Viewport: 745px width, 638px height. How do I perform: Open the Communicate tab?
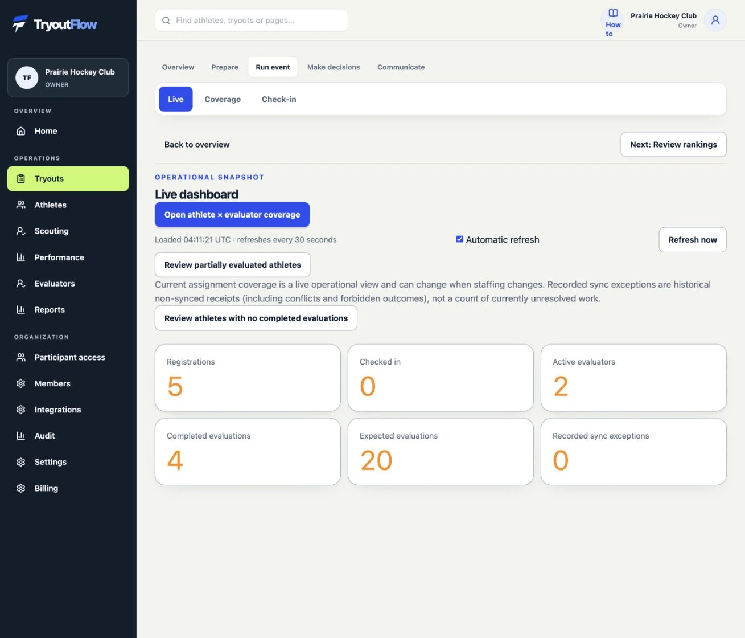point(401,67)
